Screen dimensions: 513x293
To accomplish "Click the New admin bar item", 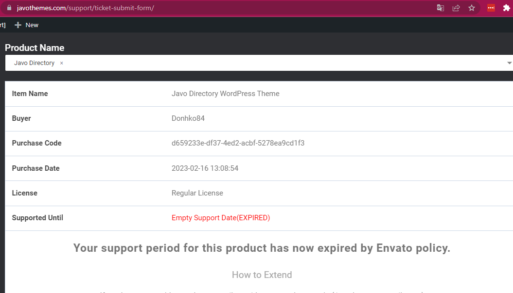I will [x=32, y=25].
